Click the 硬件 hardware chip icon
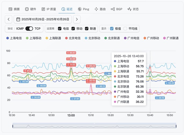The width and height of the screenshot is (184, 135). click(x=27, y=9)
